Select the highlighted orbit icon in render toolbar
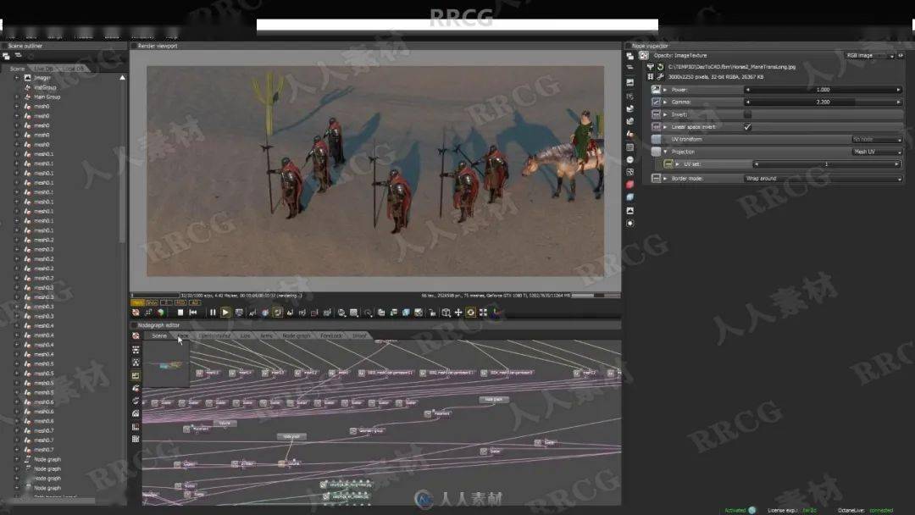The width and height of the screenshot is (915, 515). tap(471, 313)
